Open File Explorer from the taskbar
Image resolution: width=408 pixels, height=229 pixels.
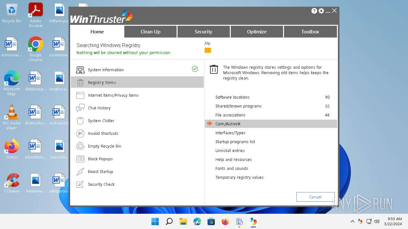point(183,221)
